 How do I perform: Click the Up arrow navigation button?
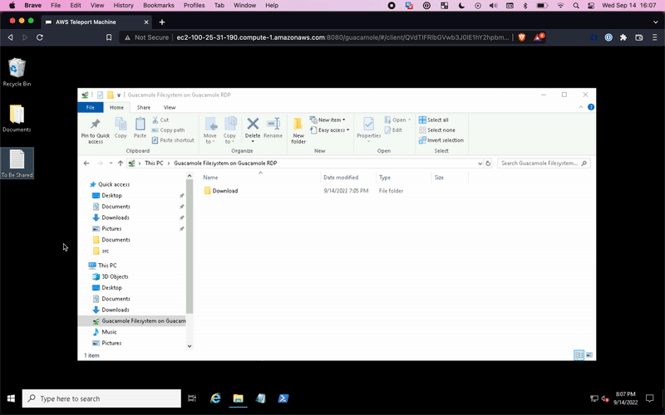coord(121,164)
